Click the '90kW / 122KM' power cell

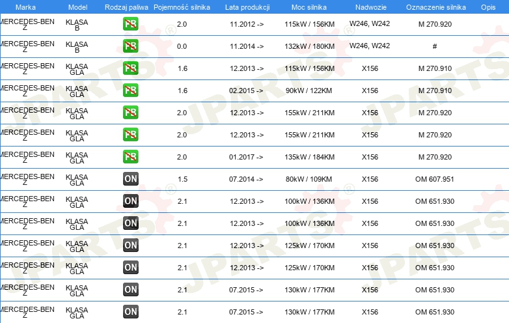tap(309, 91)
